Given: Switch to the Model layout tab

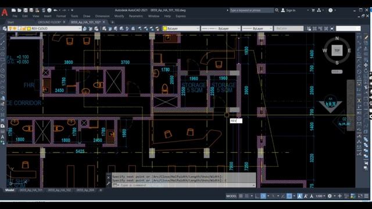Looking at the screenshot, I should (9, 190).
